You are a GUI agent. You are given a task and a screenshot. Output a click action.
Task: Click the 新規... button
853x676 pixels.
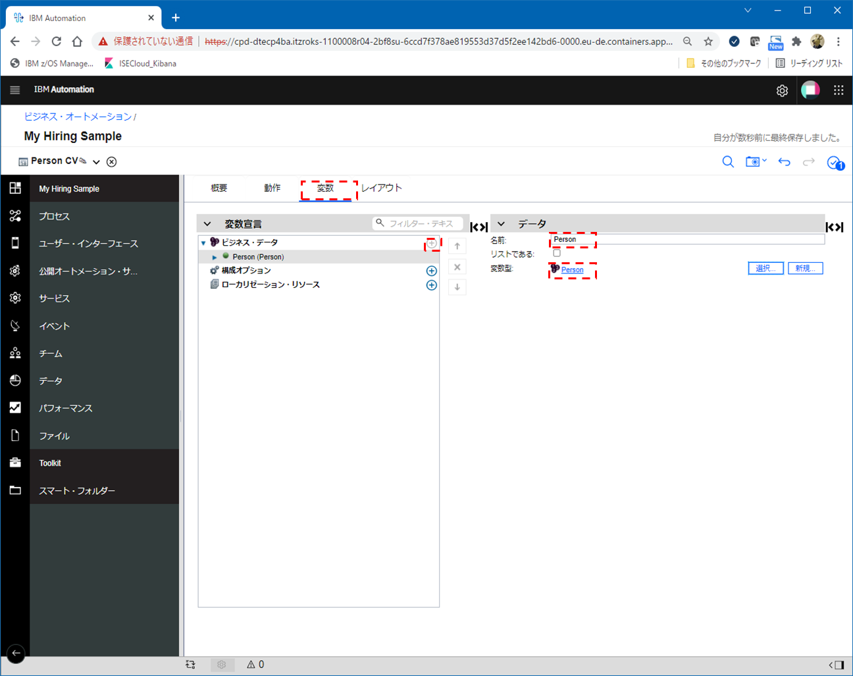(806, 268)
